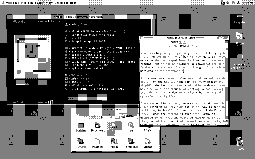Screen dimensions: 255x159
Task: Open the Document menu in Mousepad
Action: 61,3
